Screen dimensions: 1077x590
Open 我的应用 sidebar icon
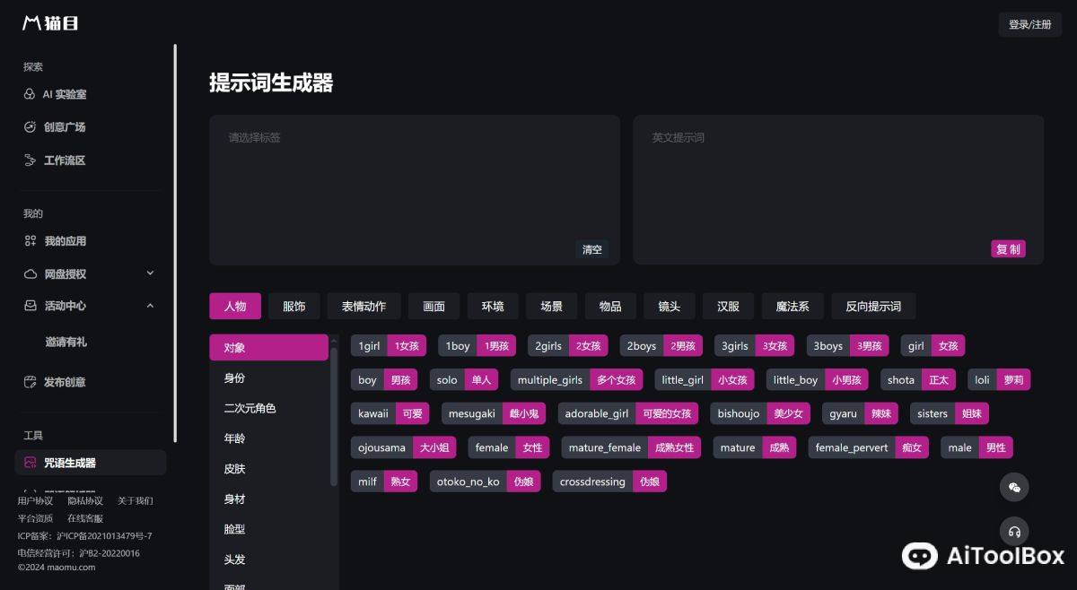pos(30,241)
